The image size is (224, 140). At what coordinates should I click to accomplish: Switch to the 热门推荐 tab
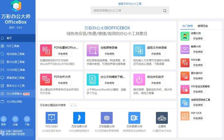pyautogui.click(x=188, y=26)
